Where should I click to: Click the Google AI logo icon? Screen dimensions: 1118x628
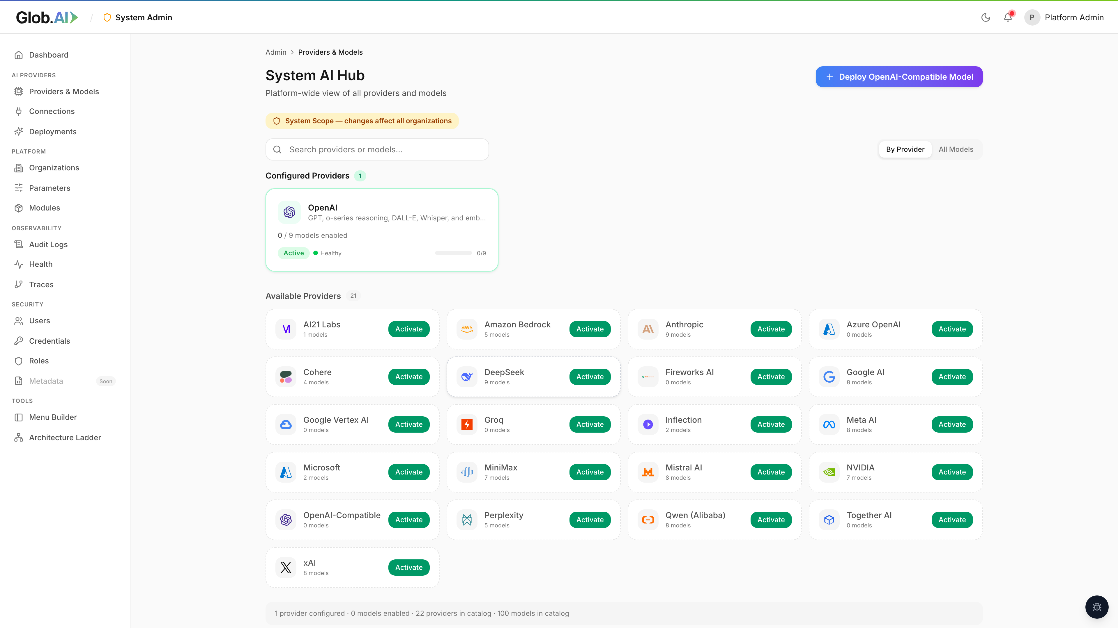829,377
